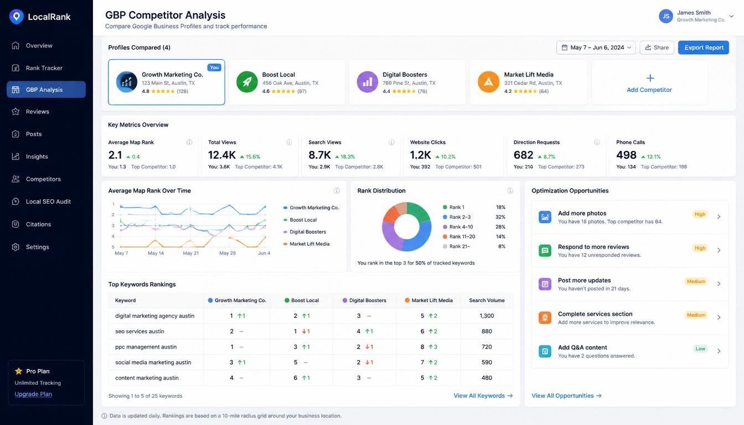Screen dimensions: 744x425
Task: Click Add Competitor card
Action: click(649, 82)
